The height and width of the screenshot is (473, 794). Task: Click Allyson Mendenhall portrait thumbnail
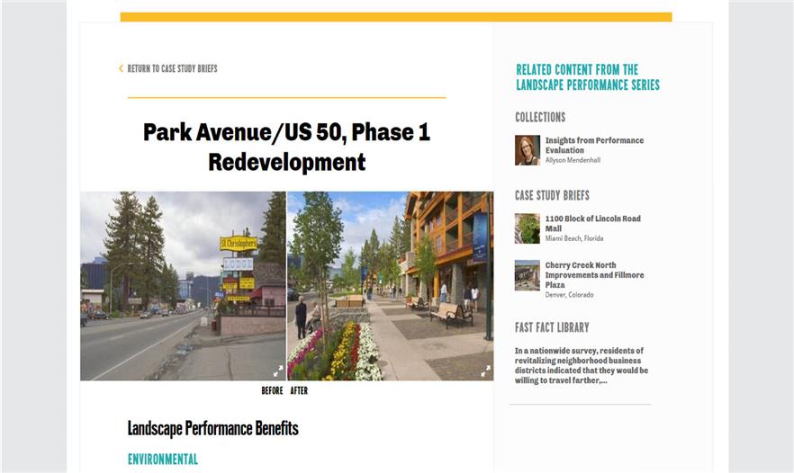[528, 150]
